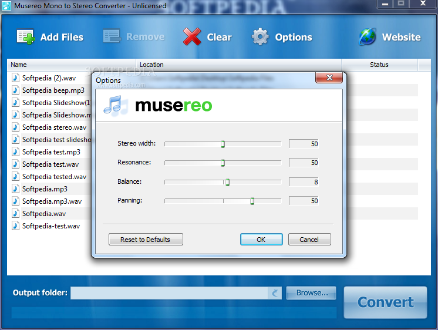Click the Clear toolbar label
The width and height of the screenshot is (438, 330).
[x=219, y=37]
